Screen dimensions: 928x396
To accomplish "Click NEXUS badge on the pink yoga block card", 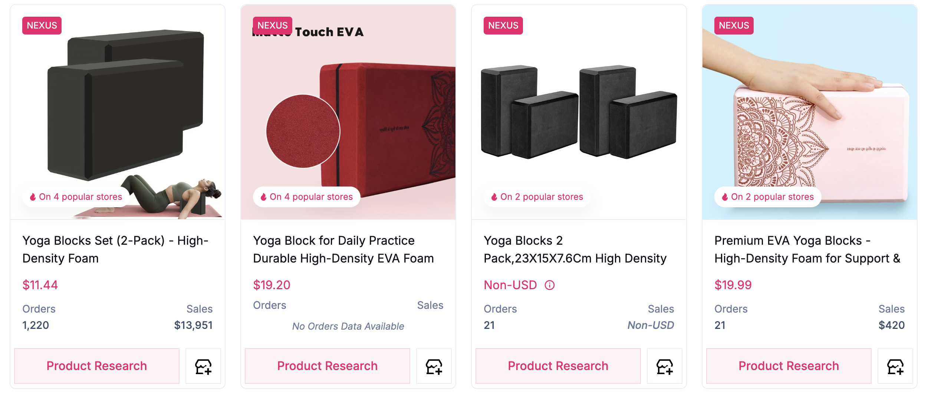I will coord(734,26).
